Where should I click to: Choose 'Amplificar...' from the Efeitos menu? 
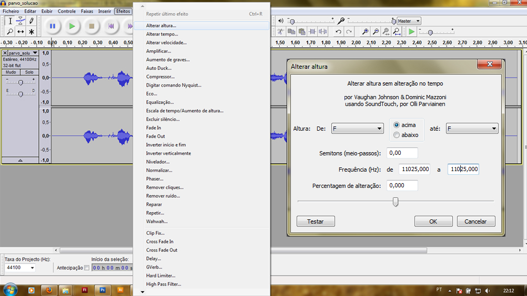[158, 51]
